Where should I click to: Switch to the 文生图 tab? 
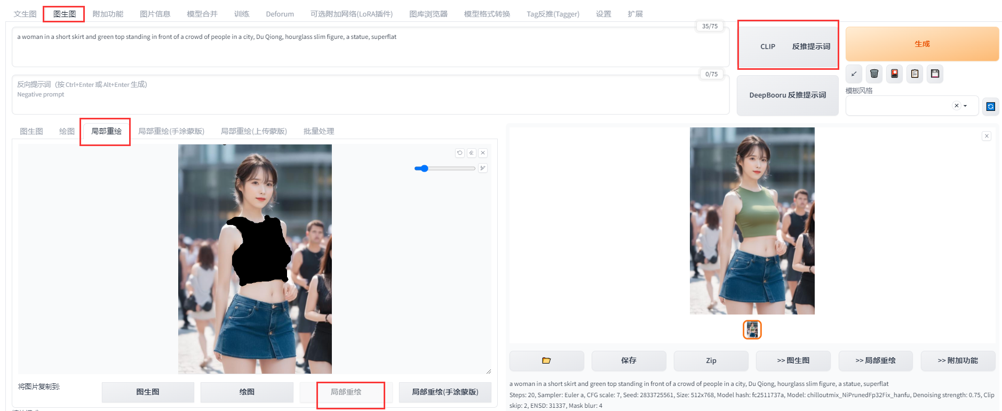(25, 14)
